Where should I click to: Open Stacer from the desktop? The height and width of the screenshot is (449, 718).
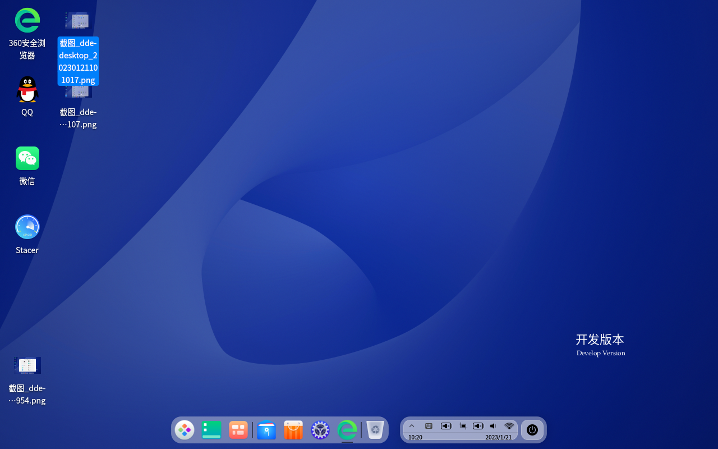27,227
